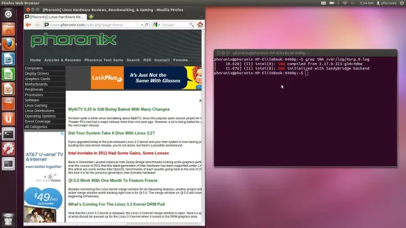Viewport: 406px width, 228px height.
Task: Open Ubuntu Software Center from the dock
Action: coord(8,104)
